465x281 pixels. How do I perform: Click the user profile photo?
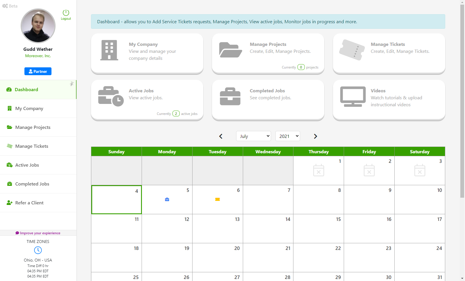pos(38,26)
